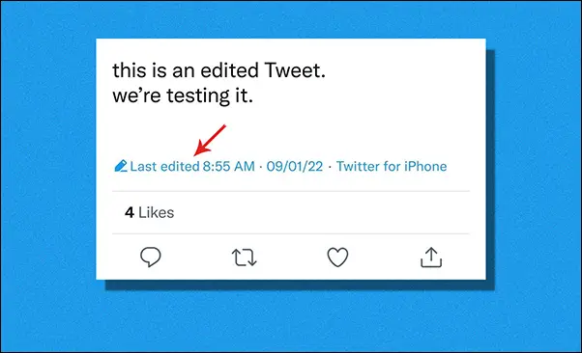
Task: Click the reply speech bubble icon
Action: (x=150, y=257)
